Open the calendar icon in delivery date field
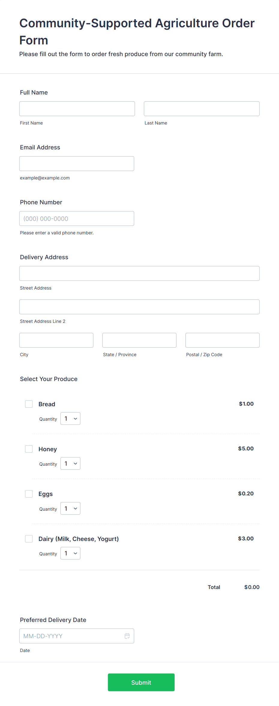This screenshot has height=706, width=279. (x=127, y=636)
